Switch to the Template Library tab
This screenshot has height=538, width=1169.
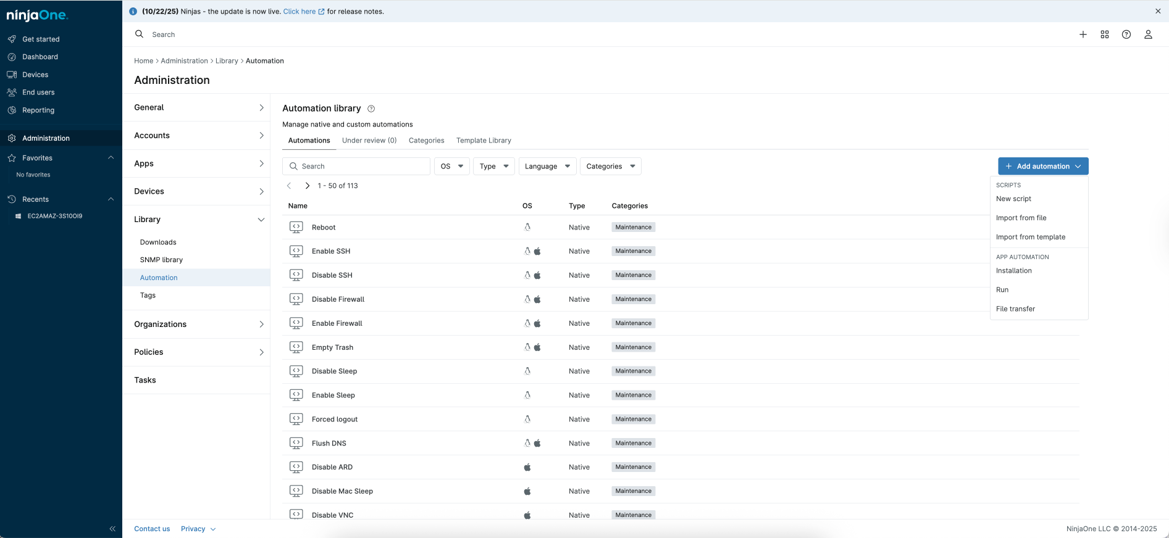pos(484,141)
